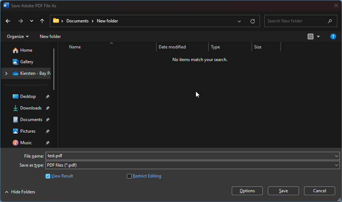The width and height of the screenshot is (342, 202).
Task: Click the up-one-level arrow icon
Action: 42,21
